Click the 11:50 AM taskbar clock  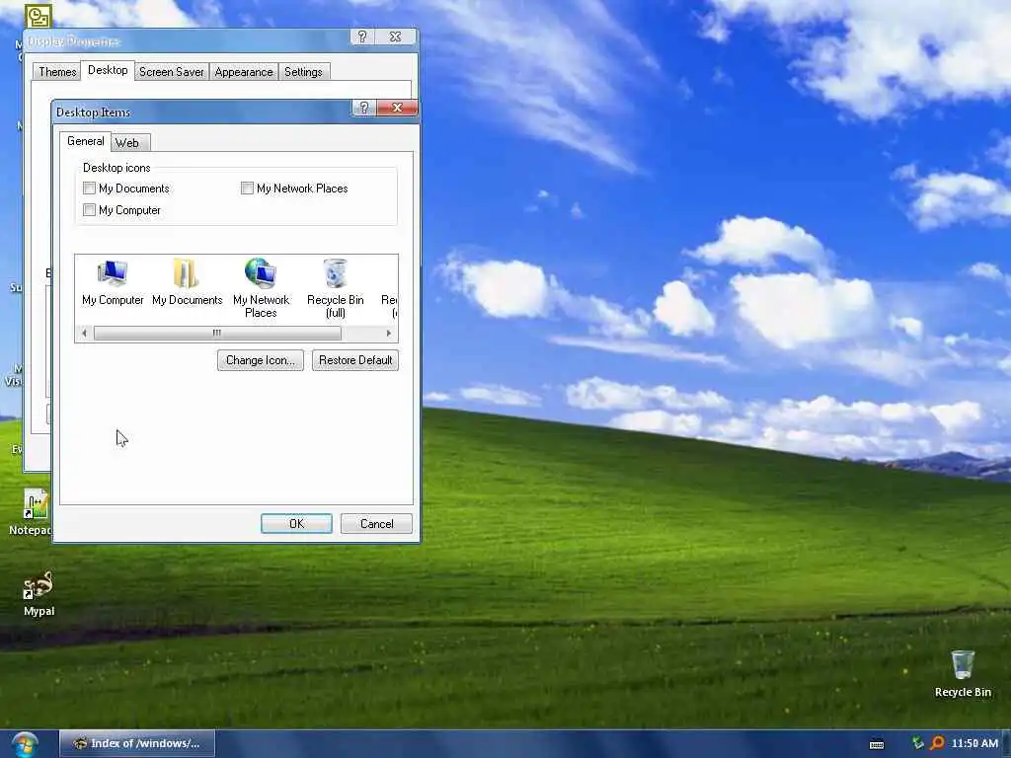[974, 743]
